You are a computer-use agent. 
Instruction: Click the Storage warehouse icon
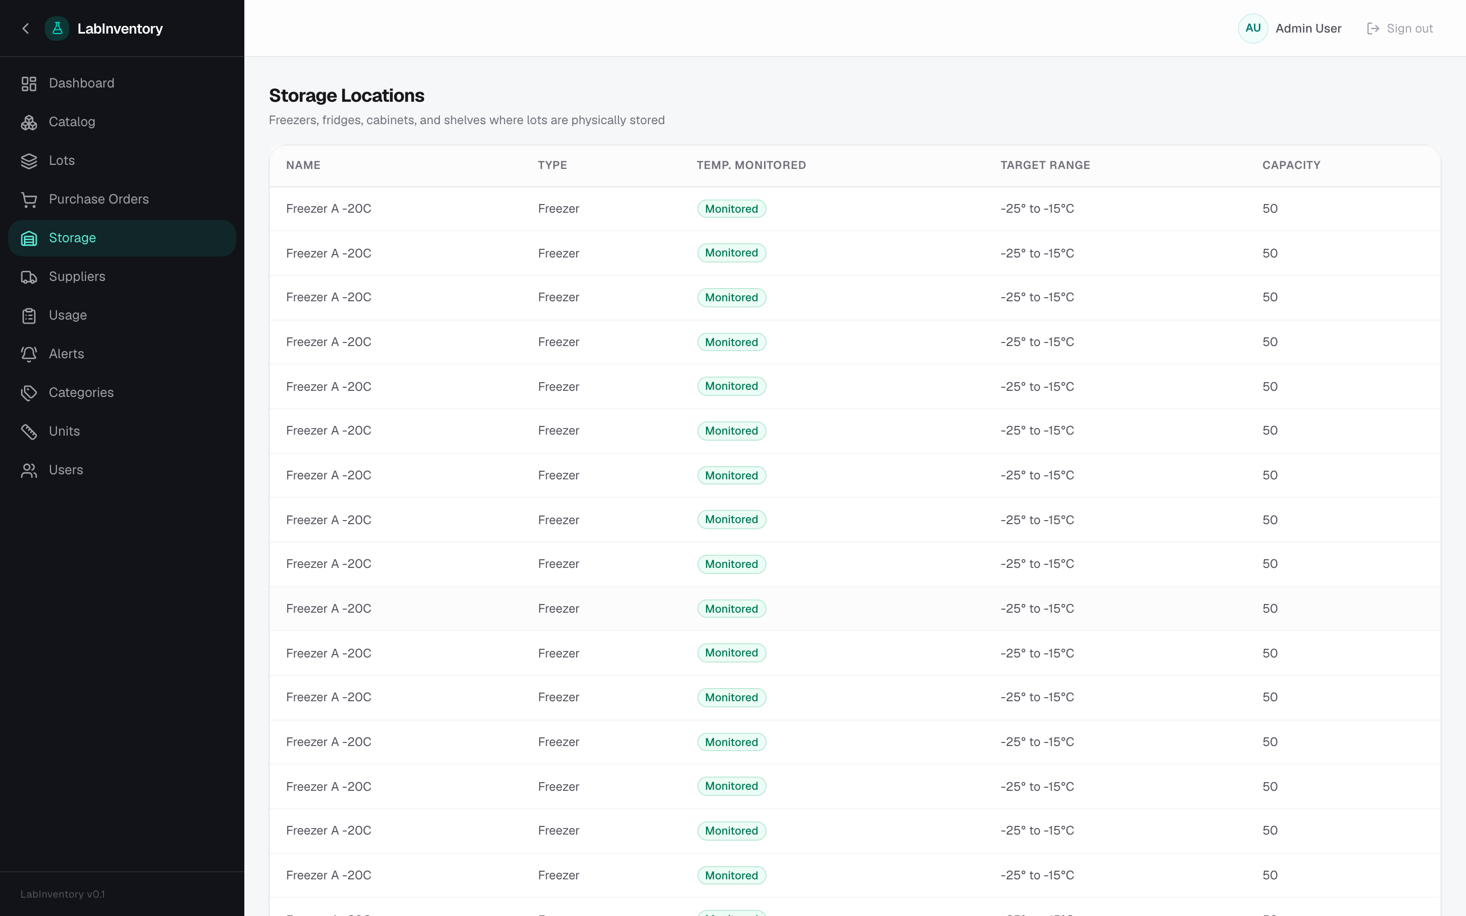(29, 238)
